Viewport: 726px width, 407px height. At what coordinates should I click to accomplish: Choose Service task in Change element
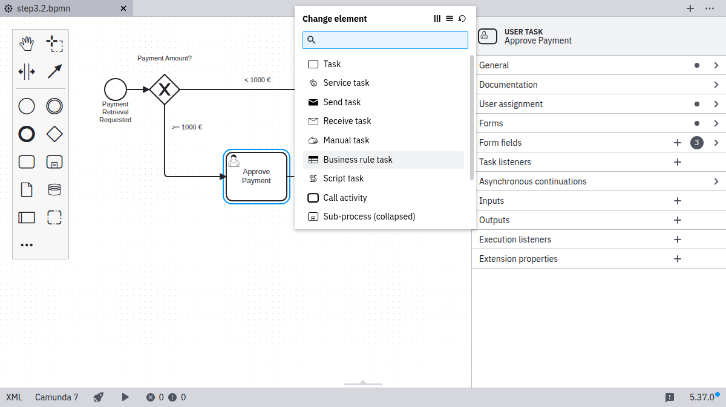346,83
